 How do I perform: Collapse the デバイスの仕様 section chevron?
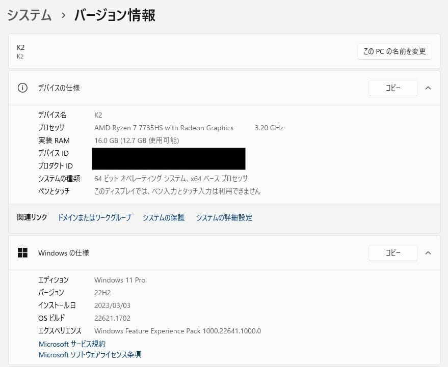[x=428, y=88]
